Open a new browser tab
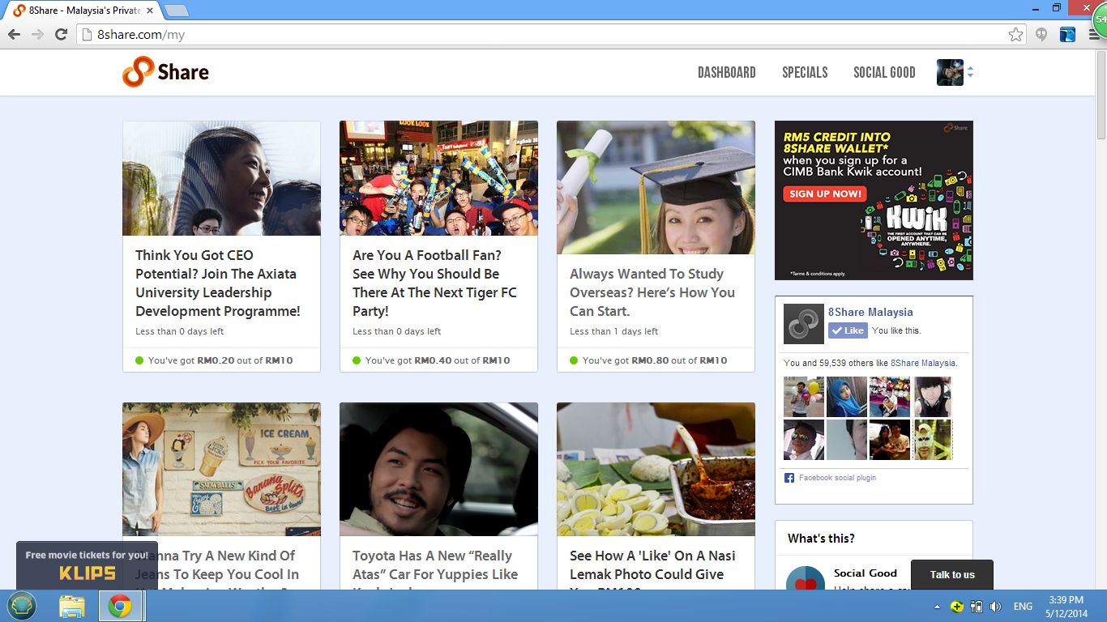This screenshot has height=622, width=1107. point(176,11)
